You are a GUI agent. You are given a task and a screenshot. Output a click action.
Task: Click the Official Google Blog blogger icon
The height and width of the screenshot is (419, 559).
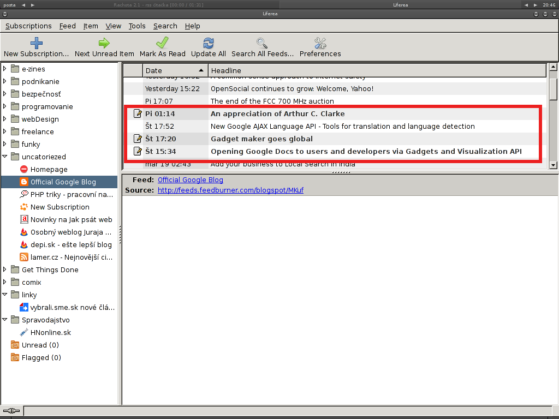point(24,182)
